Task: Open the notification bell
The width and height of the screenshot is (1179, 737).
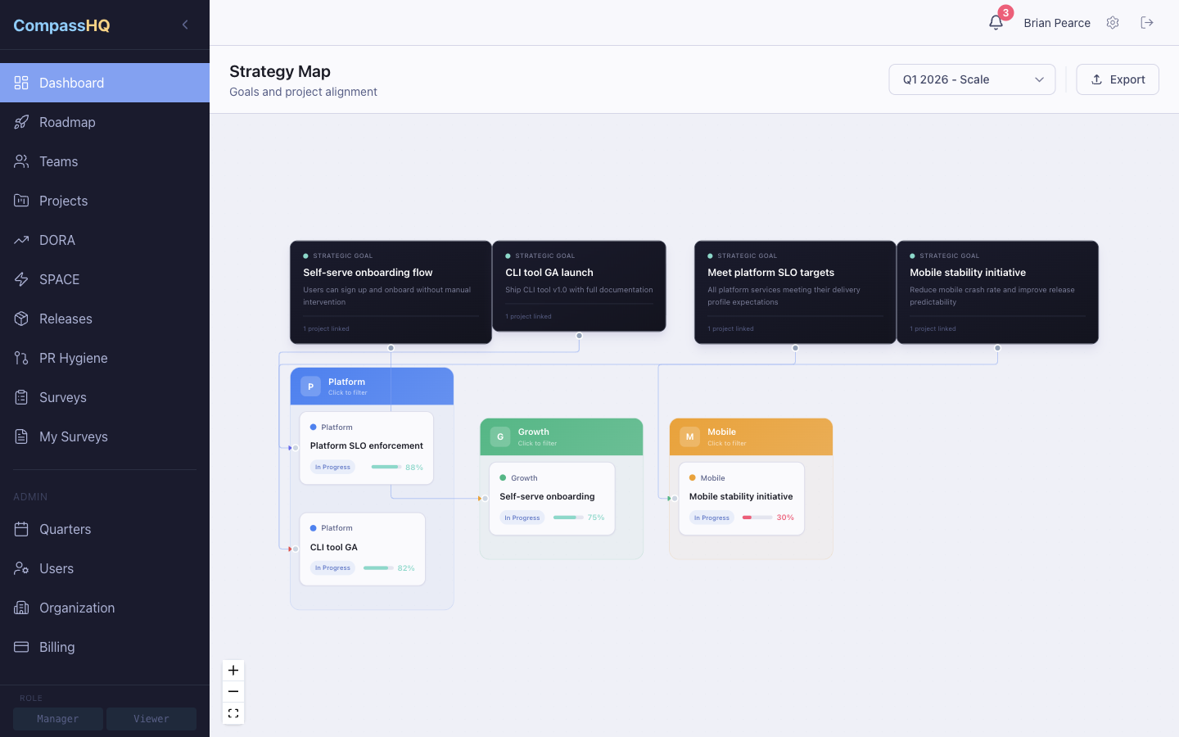Action: click(x=996, y=22)
